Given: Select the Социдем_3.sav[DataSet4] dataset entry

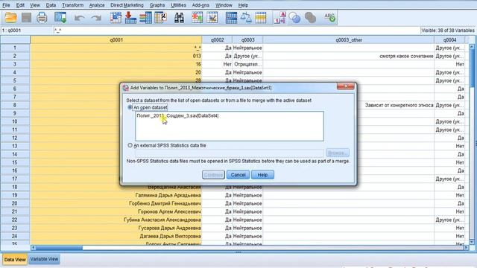Looking at the screenshot, I should [177, 116].
